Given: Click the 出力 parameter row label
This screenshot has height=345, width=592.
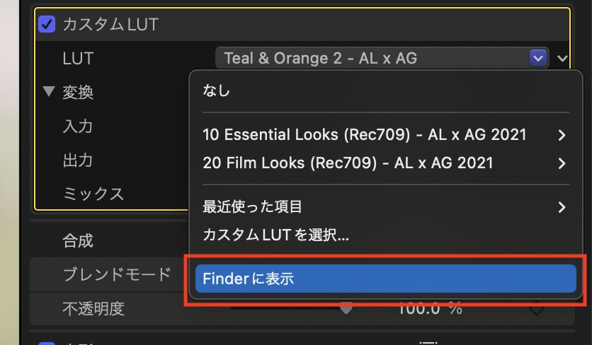Looking at the screenshot, I should (x=78, y=160).
